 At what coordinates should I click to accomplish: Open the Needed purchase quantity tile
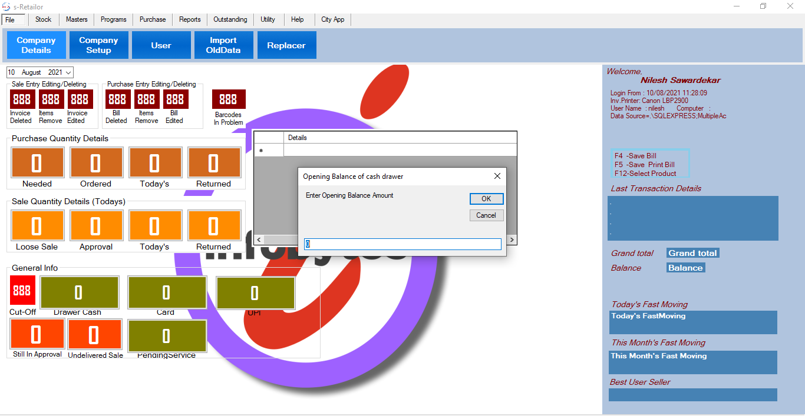click(x=37, y=162)
